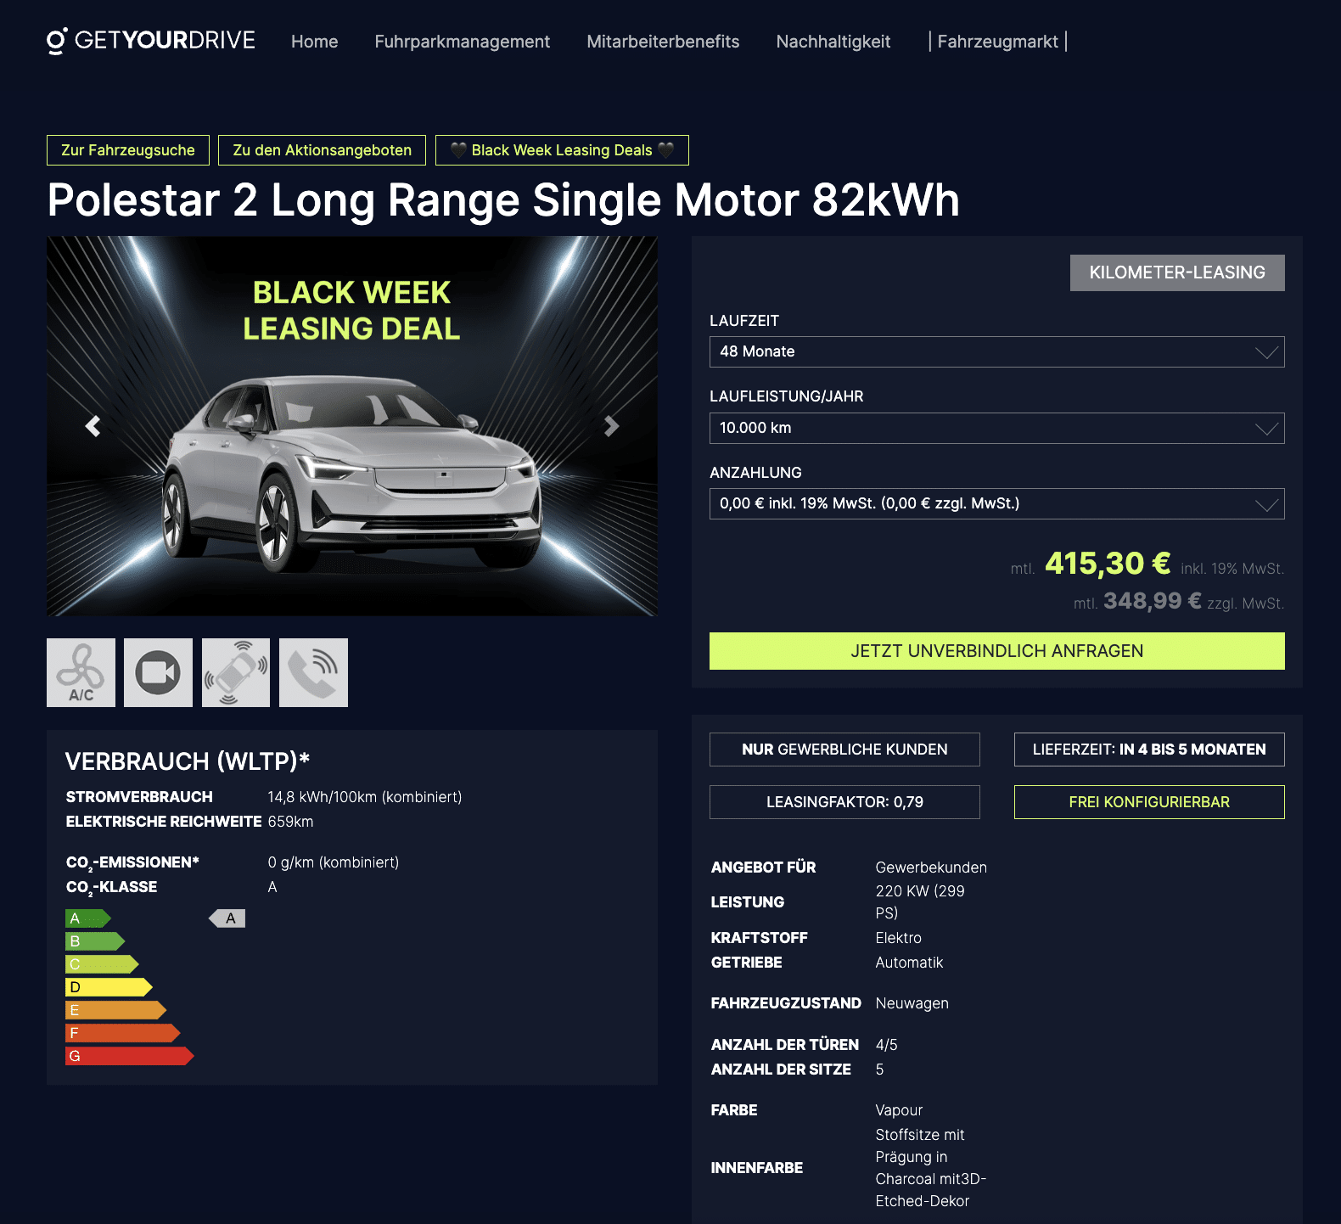Viewport: 1341px width, 1224px height.
Task: Click the green A efficiency class bar
Action: 87,918
